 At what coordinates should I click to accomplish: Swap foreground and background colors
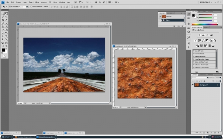(6, 49)
